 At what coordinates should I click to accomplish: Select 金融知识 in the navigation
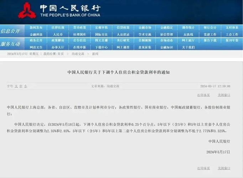pyautogui.click(x=167, y=47)
